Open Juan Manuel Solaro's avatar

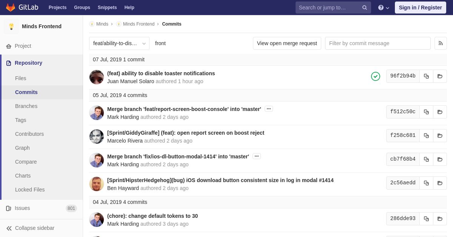click(97, 77)
